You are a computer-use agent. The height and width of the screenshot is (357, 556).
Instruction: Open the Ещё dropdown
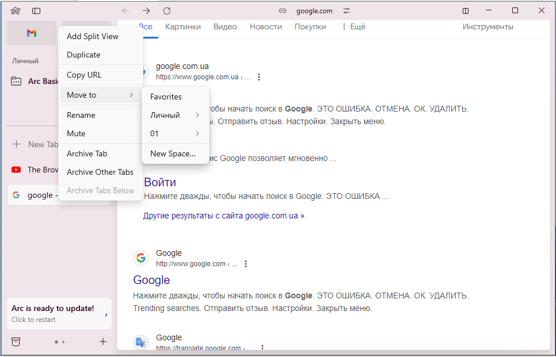tap(353, 26)
